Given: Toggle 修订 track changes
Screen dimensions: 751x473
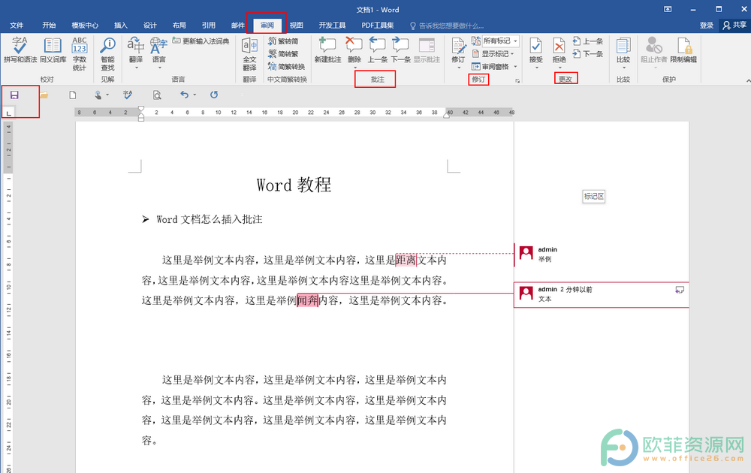Looking at the screenshot, I should pyautogui.click(x=458, y=52).
